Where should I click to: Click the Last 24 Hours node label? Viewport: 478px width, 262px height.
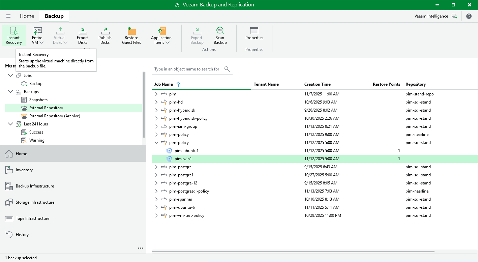point(36,124)
